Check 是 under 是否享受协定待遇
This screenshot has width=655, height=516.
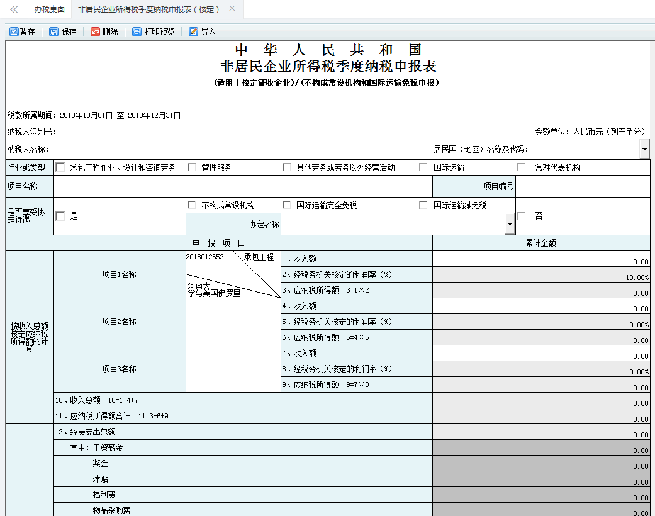[x=60, y=216]
